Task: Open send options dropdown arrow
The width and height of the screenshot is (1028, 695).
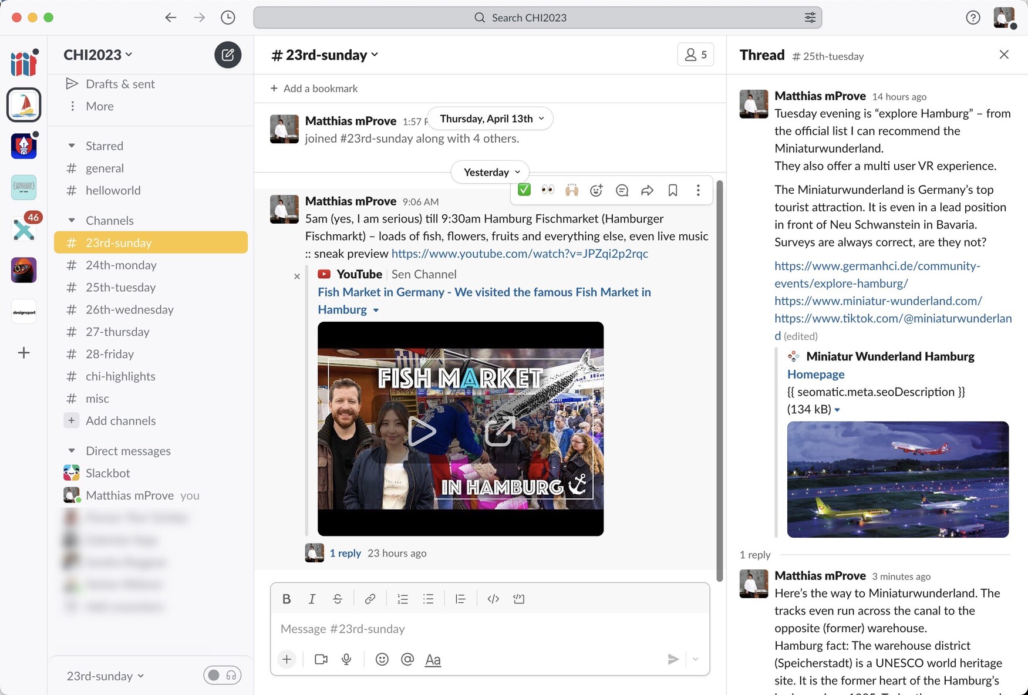Action: (x=696, y=659)
